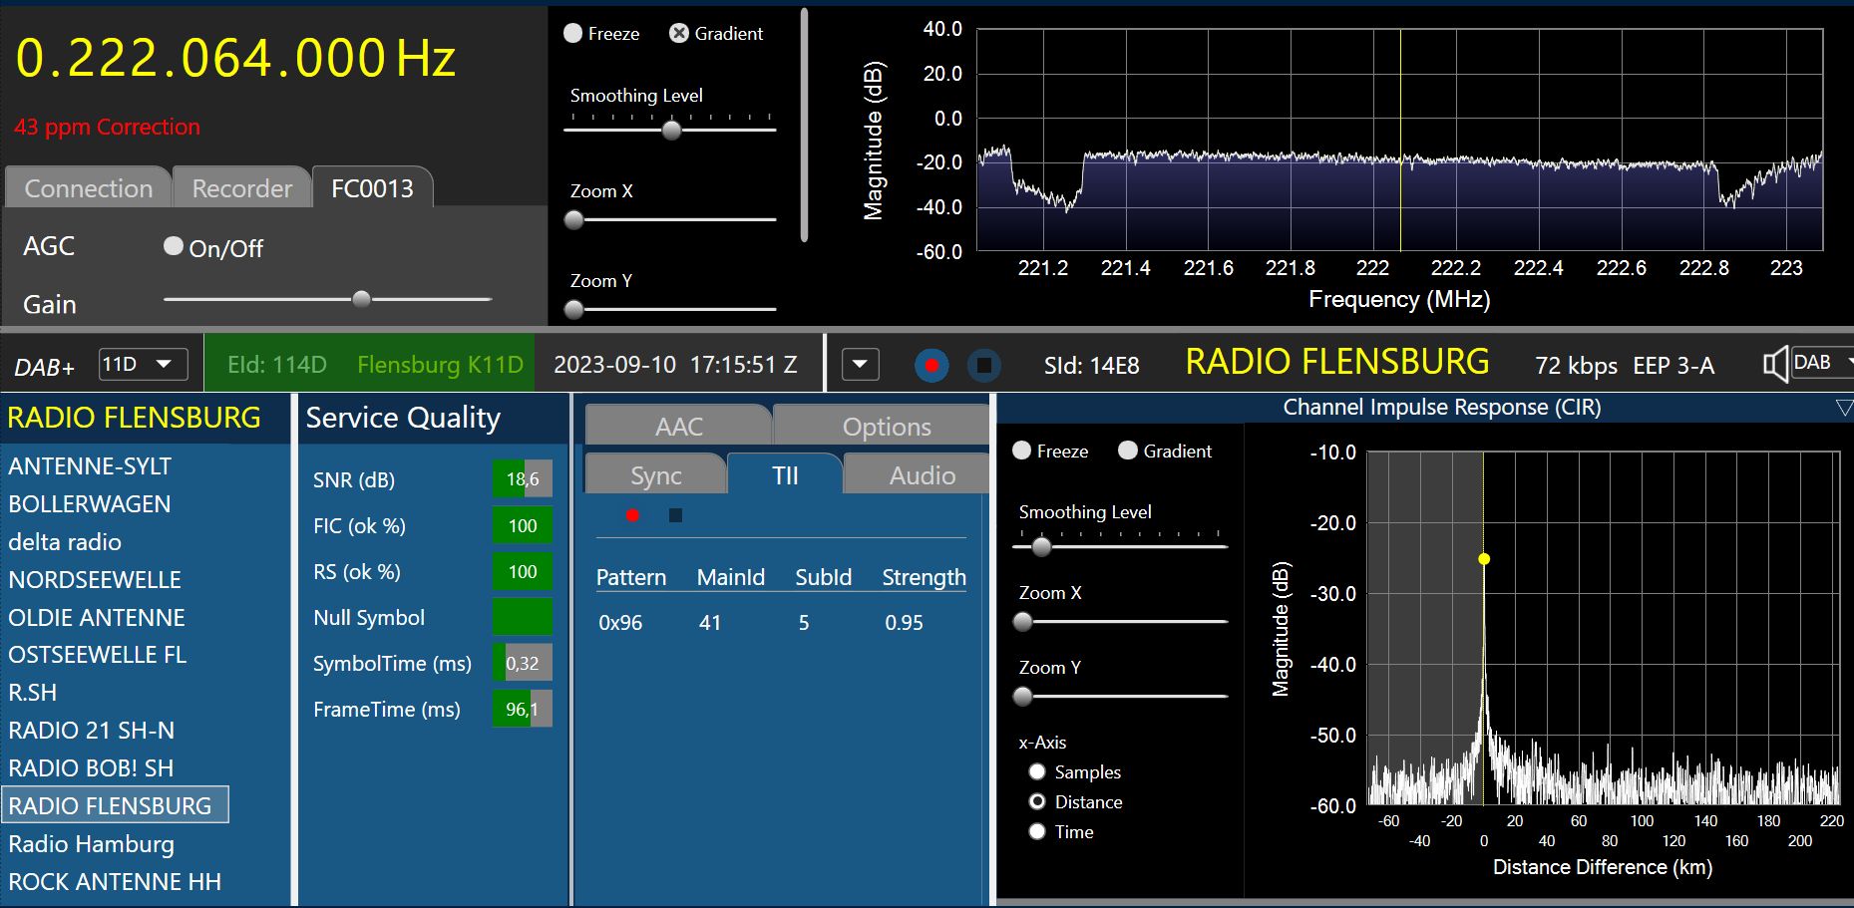Choose Radio Hamburg from the service list
The height and width of the screenshot is (908, 1854).
(91, 844)
